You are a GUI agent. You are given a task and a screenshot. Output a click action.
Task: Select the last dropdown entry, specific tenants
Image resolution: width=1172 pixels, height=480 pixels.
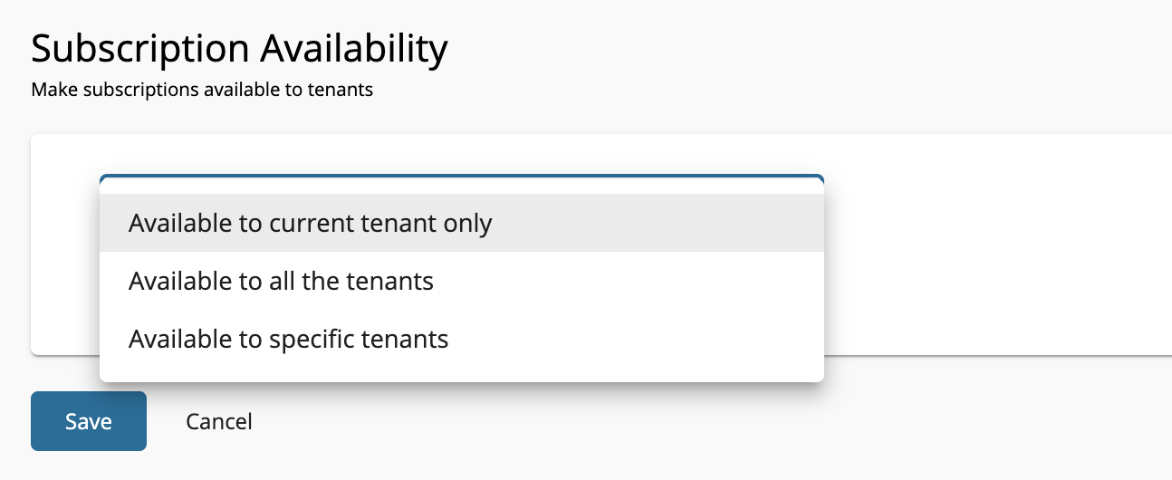click(x=288, y=340)
